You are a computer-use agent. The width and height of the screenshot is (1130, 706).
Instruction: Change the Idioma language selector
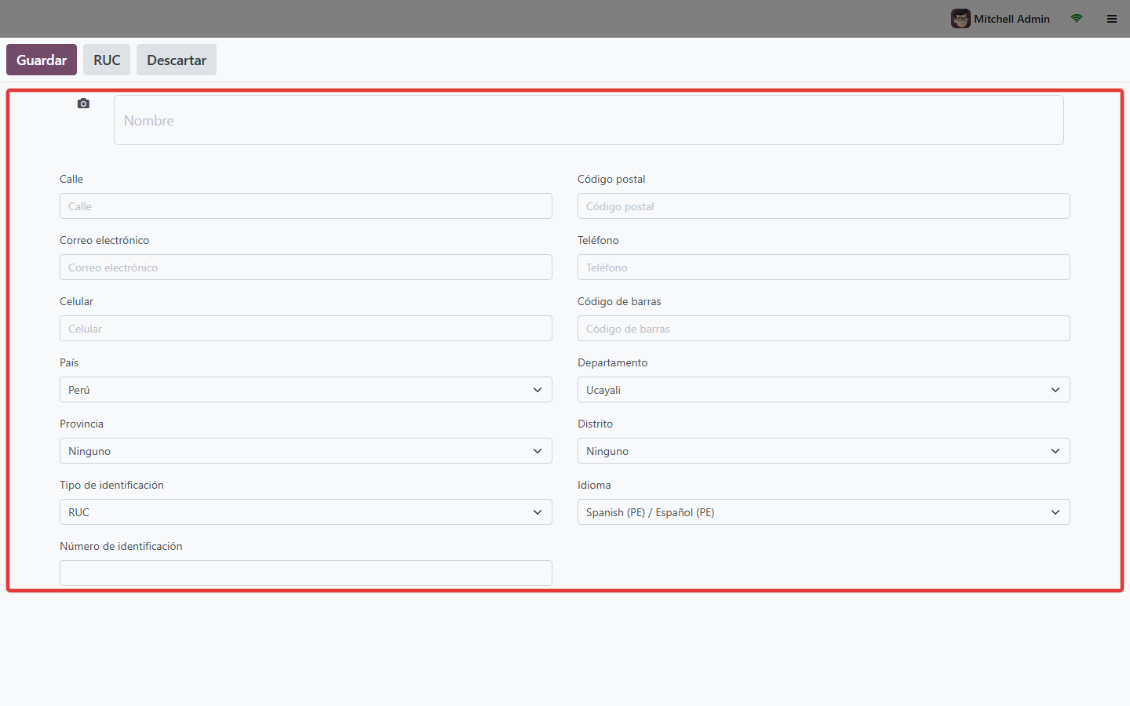(824, 512)
